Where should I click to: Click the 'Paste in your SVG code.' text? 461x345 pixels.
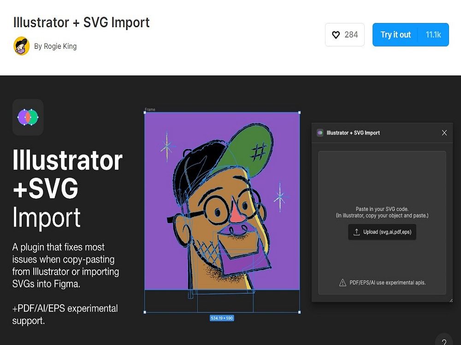click(382, 209)
